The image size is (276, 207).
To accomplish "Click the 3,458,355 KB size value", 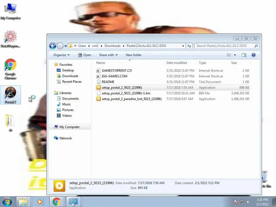I will pos(240,93).
